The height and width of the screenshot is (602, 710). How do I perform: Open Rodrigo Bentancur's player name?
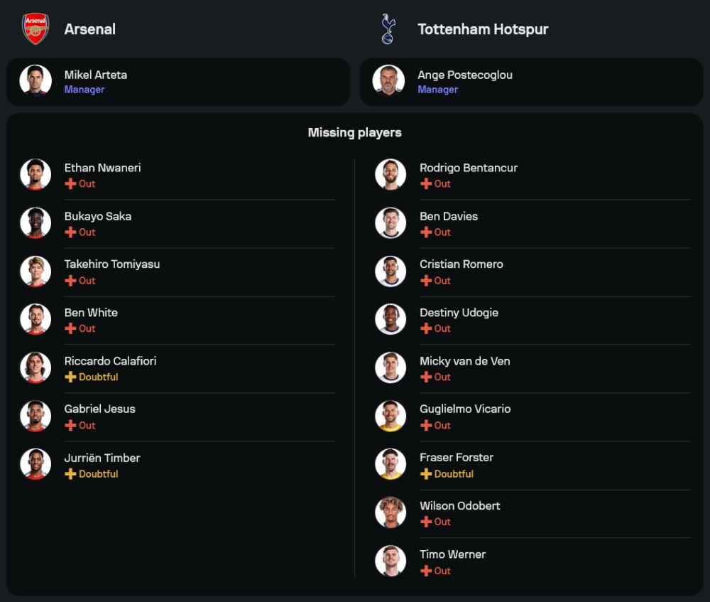[469, 168]
